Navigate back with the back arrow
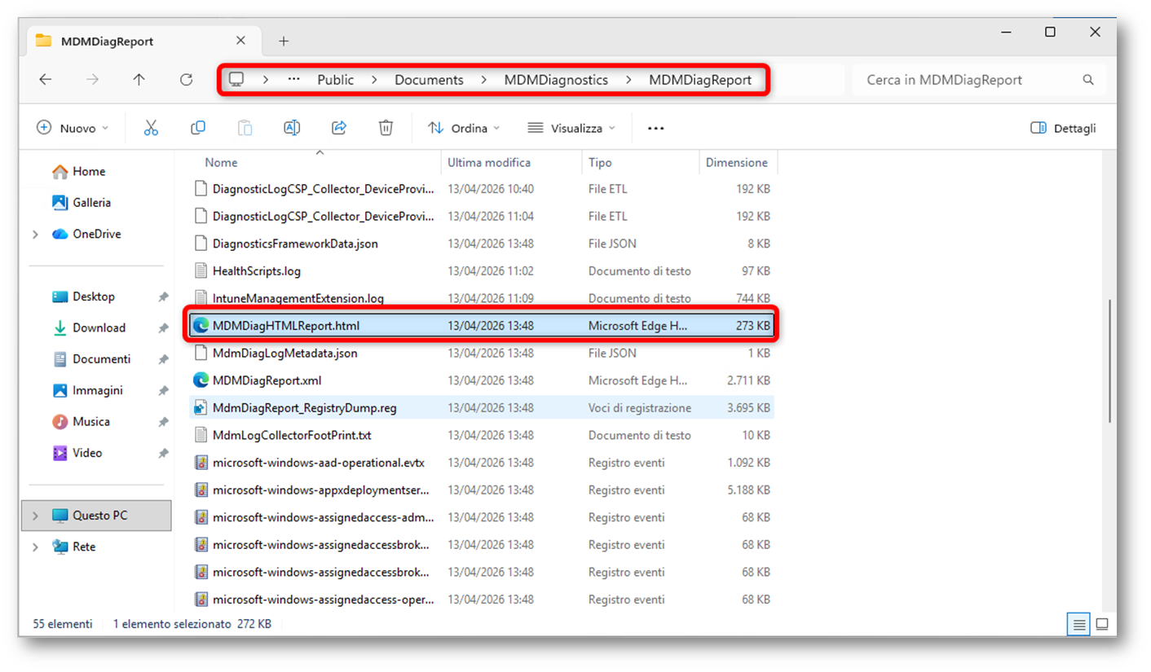1151x672 pixels. (46, 80)
